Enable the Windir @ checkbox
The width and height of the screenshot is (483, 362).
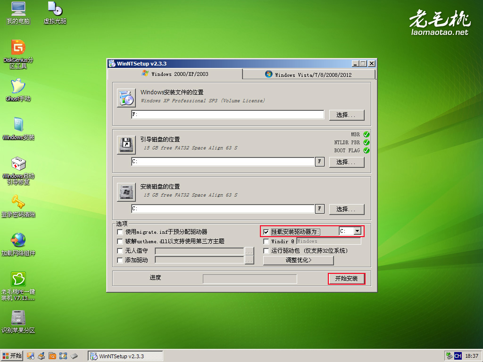click(x=266, y=241)
